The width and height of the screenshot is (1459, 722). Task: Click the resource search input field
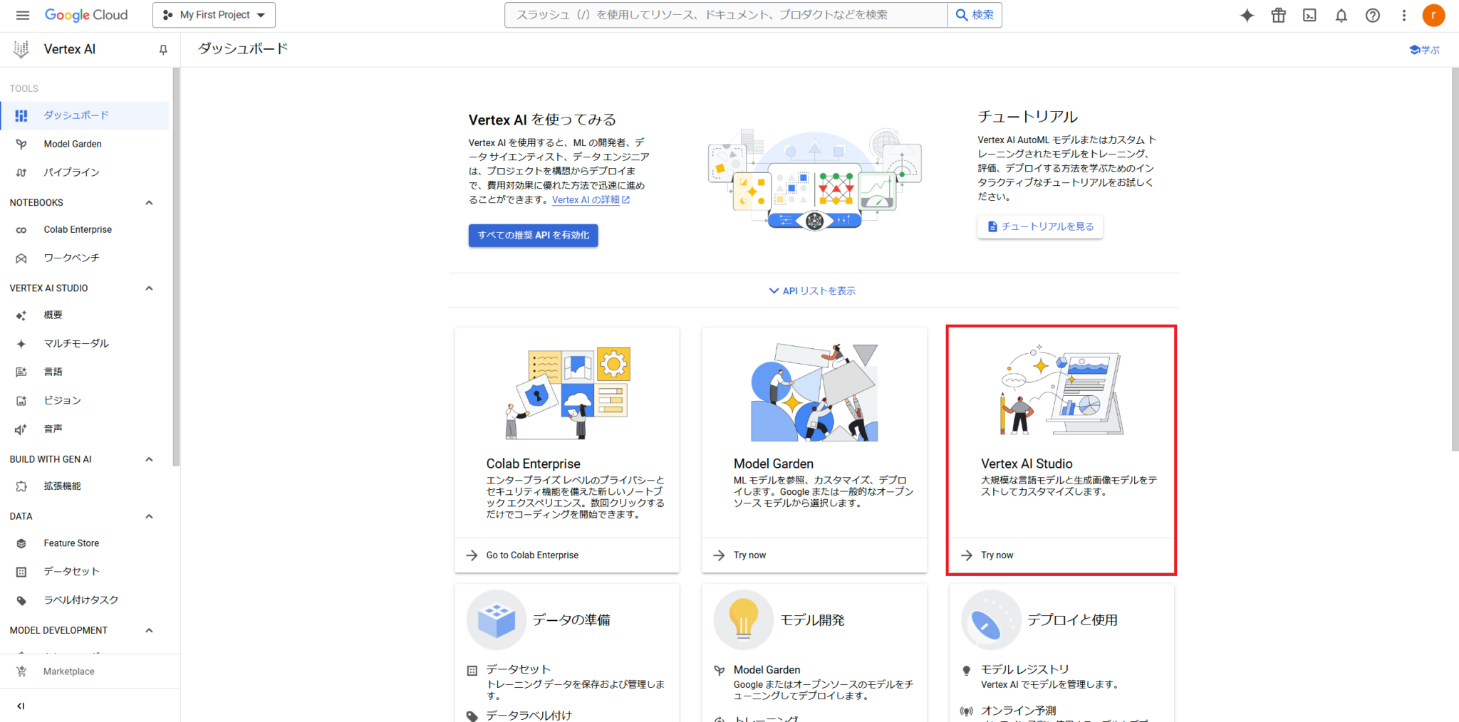pos(725,15)
